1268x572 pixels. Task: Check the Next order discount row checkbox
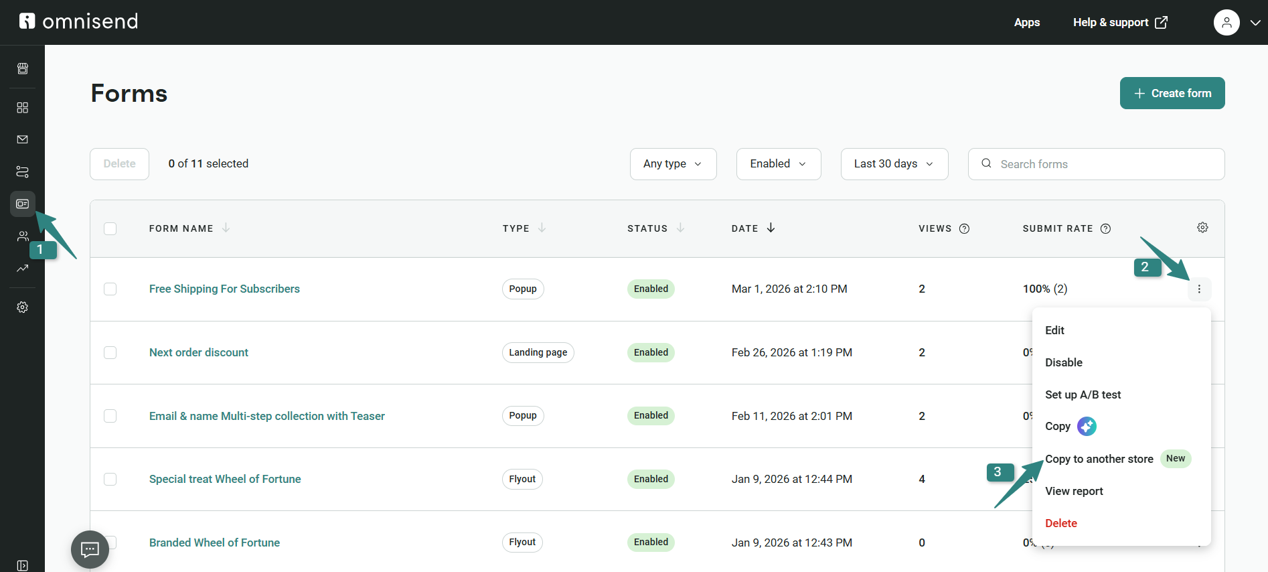[x=110, y=353]
